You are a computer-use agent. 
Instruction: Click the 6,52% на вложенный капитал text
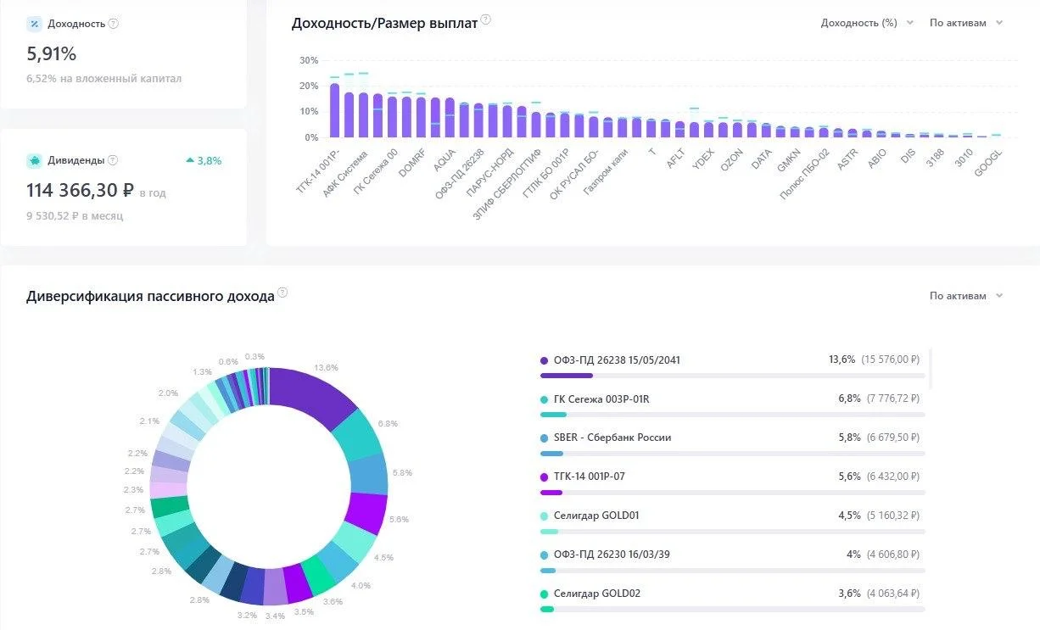(103, 79)
